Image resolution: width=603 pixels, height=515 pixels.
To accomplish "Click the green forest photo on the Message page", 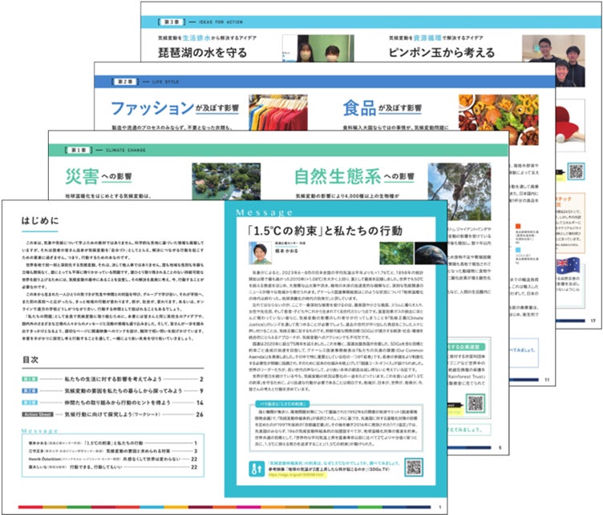I will (396, 253).
